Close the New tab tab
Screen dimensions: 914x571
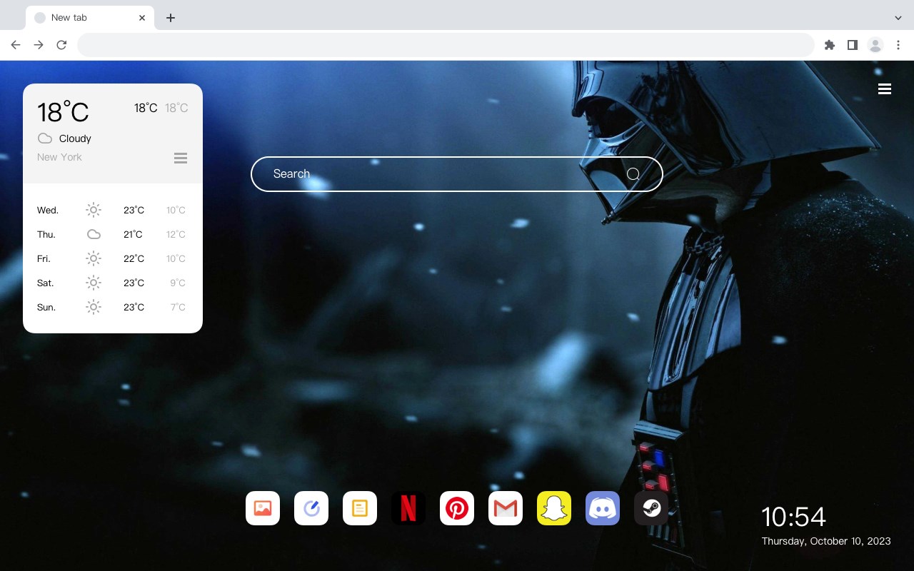pos(143,18)
